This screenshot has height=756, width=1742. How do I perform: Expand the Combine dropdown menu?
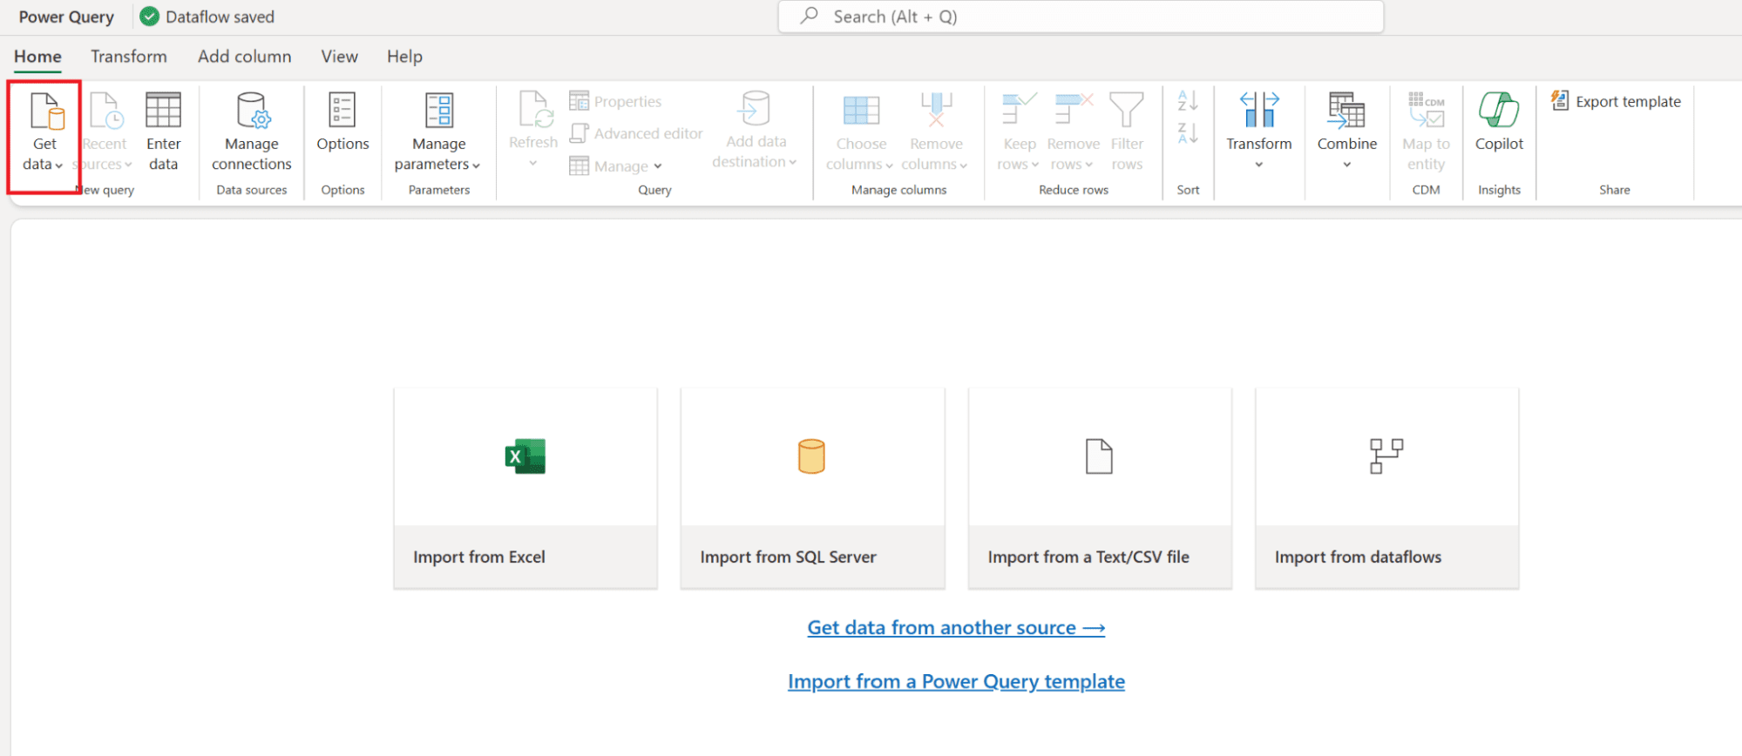click(1346, 164)
